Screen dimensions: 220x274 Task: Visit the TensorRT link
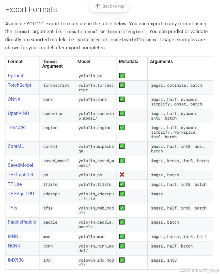[18, 128]
